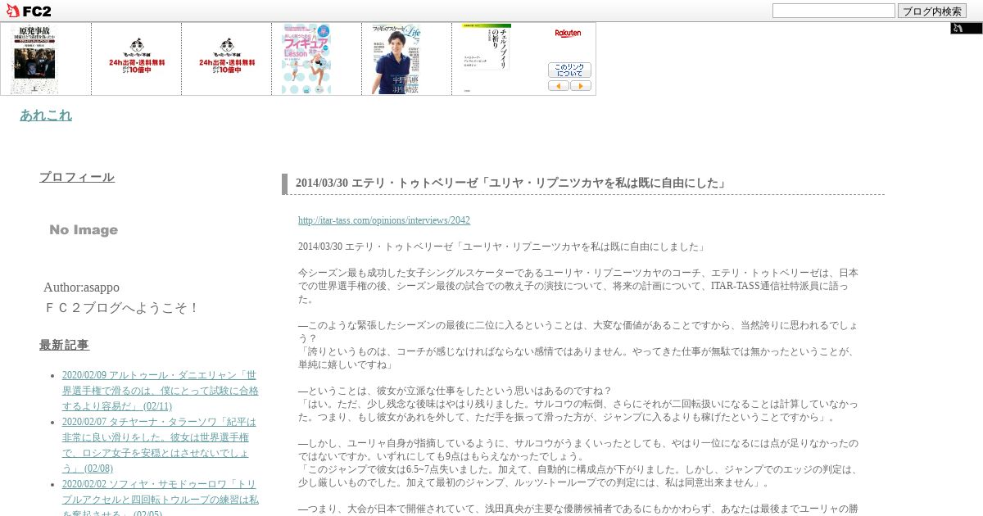Open the itar-tass.com interview URL link

click(384, 220)
